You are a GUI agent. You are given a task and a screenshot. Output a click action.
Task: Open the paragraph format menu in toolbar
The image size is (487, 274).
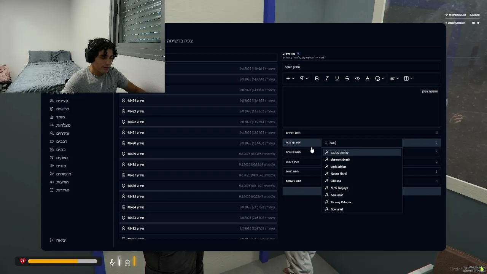pos(304,78)
